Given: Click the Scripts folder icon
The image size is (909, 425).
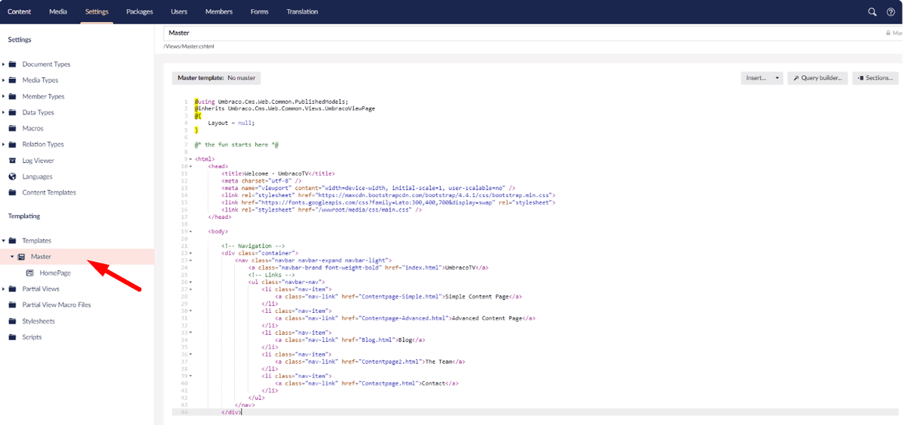Looking at the screenshot, I should 12,337.
